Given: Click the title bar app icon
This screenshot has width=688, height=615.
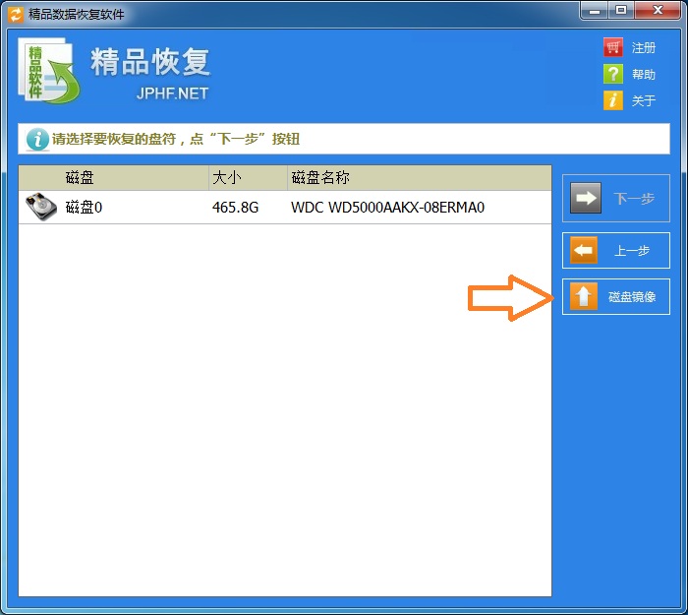Looking at the screenshot, I should [x=16, y=14].
